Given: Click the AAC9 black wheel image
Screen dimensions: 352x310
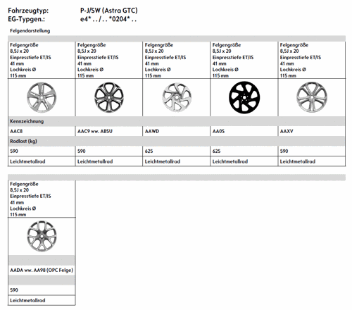Looking at the screenshot, I should point(109,97).
